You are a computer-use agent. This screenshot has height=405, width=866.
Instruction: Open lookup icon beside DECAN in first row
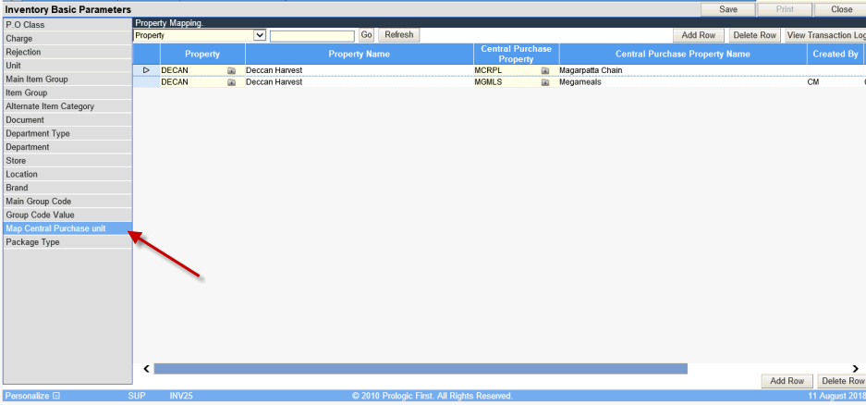(231, 70)
